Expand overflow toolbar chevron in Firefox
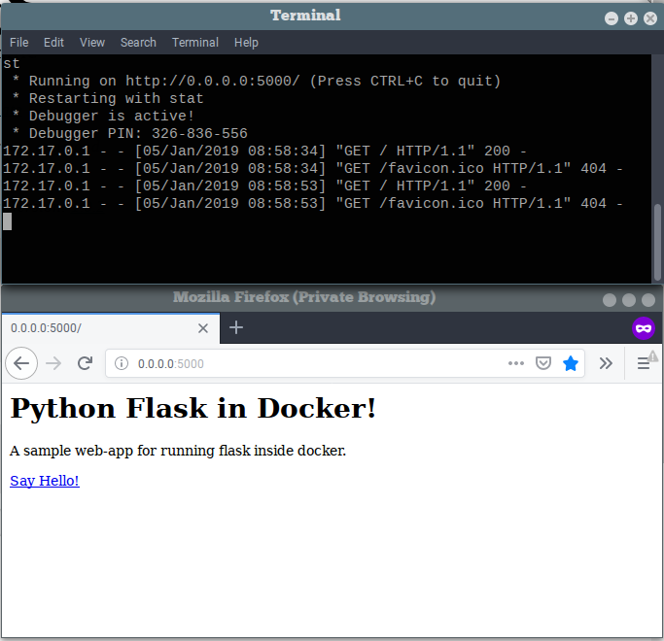 pyautogui.click(x=606, y=363)
